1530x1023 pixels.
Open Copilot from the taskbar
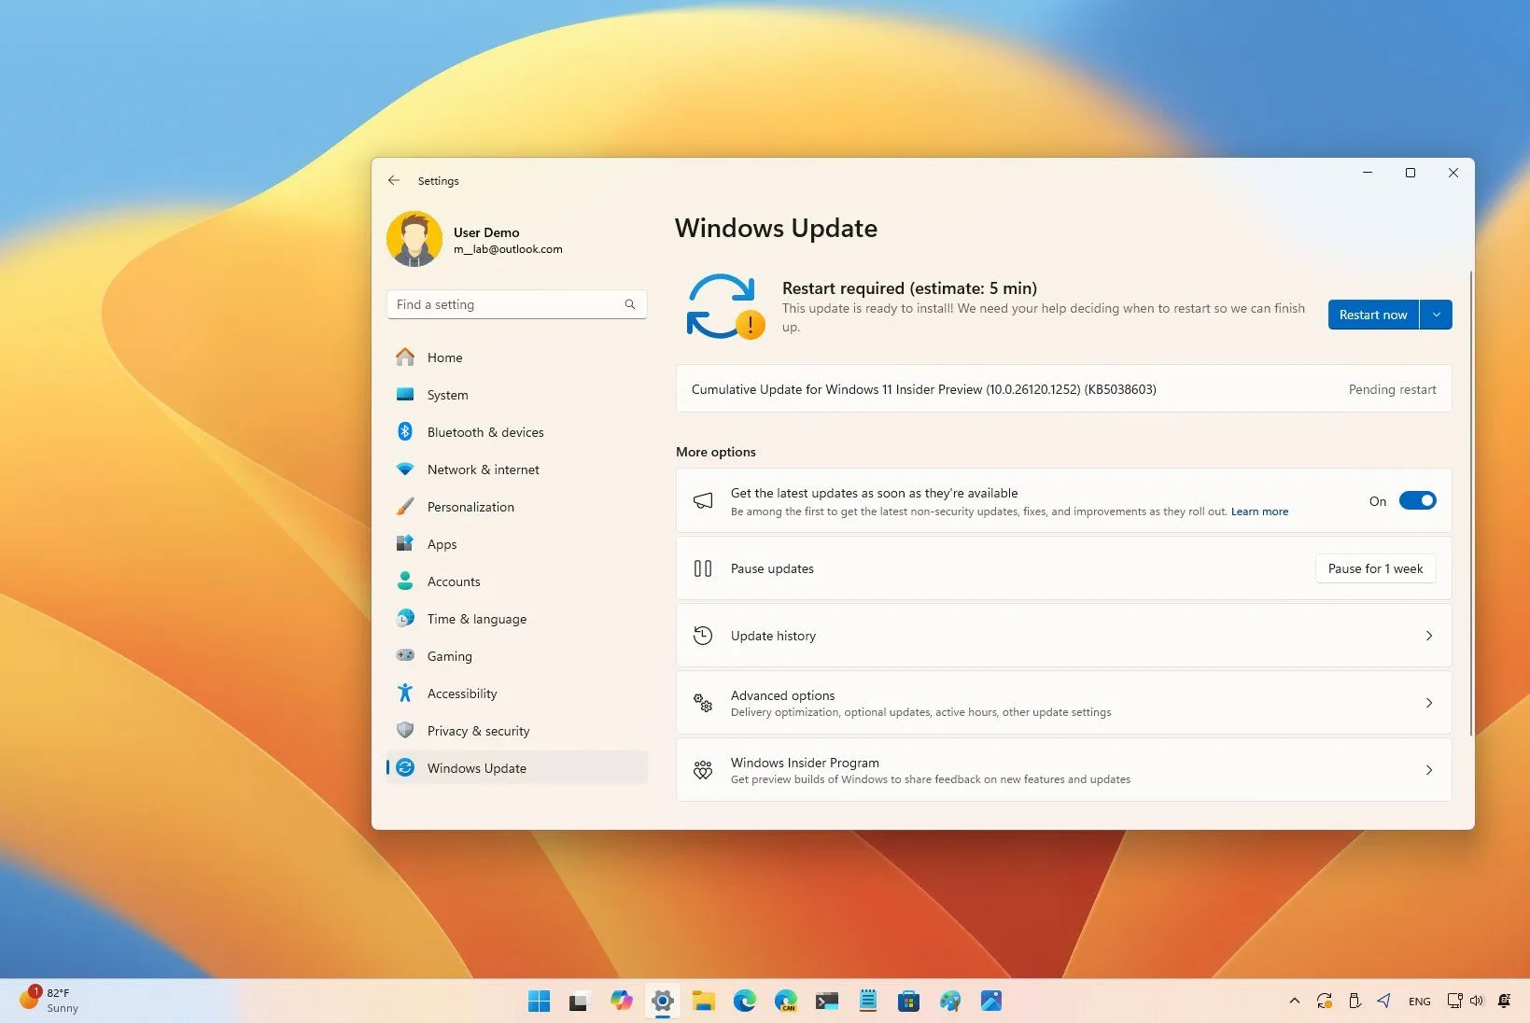point(623,1001)
